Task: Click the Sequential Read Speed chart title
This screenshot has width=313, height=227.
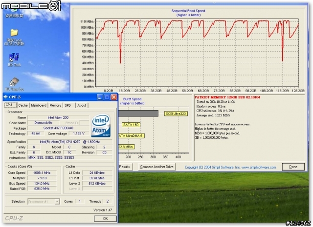Action: (x=188, y=11)
